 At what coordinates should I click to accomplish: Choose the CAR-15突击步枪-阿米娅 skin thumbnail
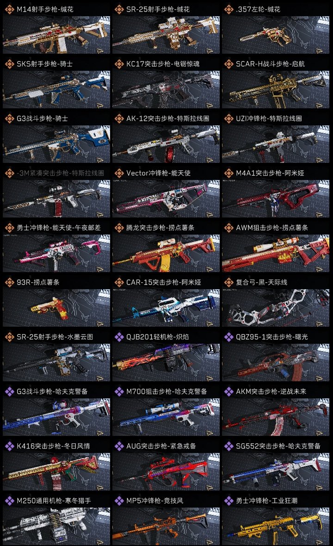tap(166, 308)
